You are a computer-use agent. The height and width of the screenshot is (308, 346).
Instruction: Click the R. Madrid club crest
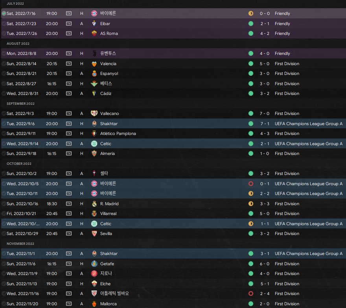pos(94,204)
